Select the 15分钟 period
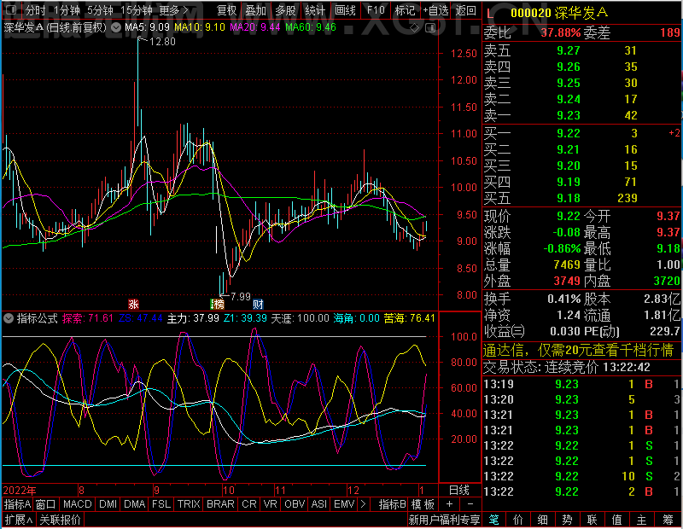 [x=137, y=10]
